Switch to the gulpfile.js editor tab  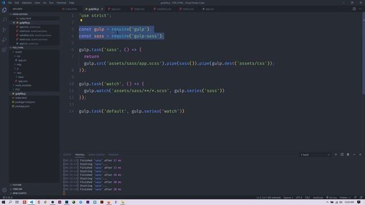coord(94,9)
